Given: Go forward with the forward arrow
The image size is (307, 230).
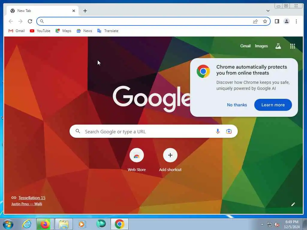Looking at the screenshot, I should point(20,21).
